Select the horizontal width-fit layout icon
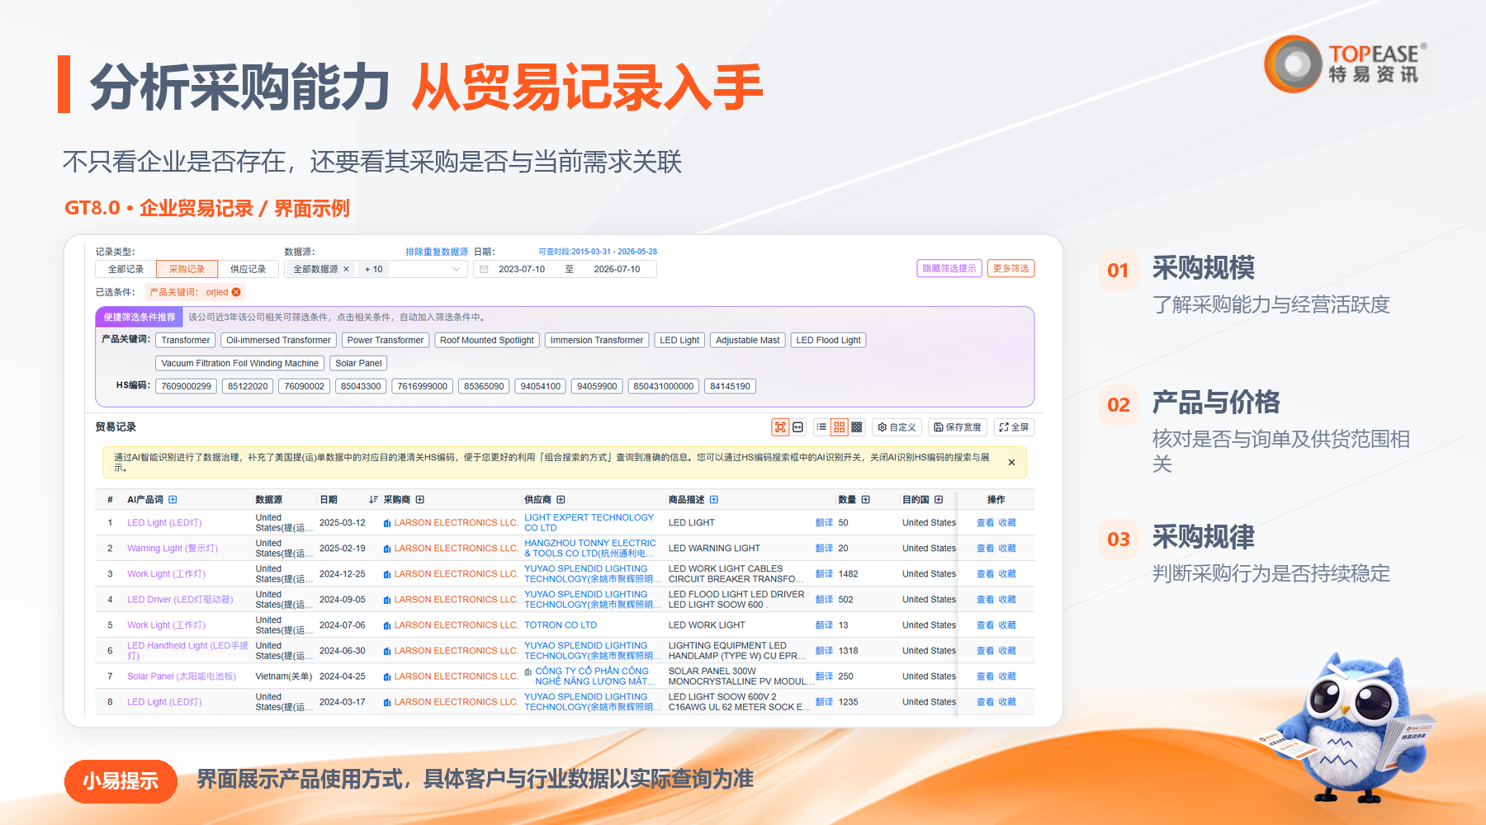This screenshot has width=1486, height=825. (797, 427)
